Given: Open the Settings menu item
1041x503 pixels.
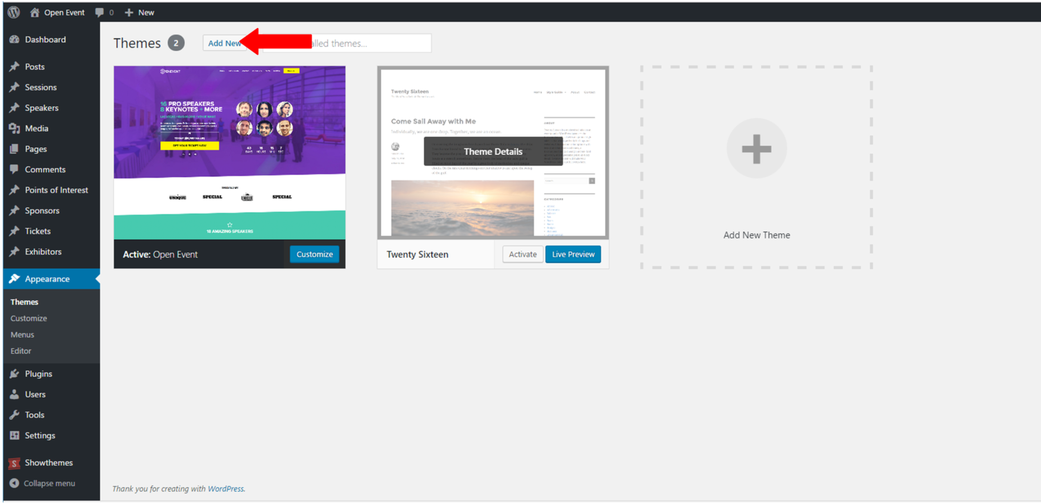Looking at the screenshot, I should [40, 436].
